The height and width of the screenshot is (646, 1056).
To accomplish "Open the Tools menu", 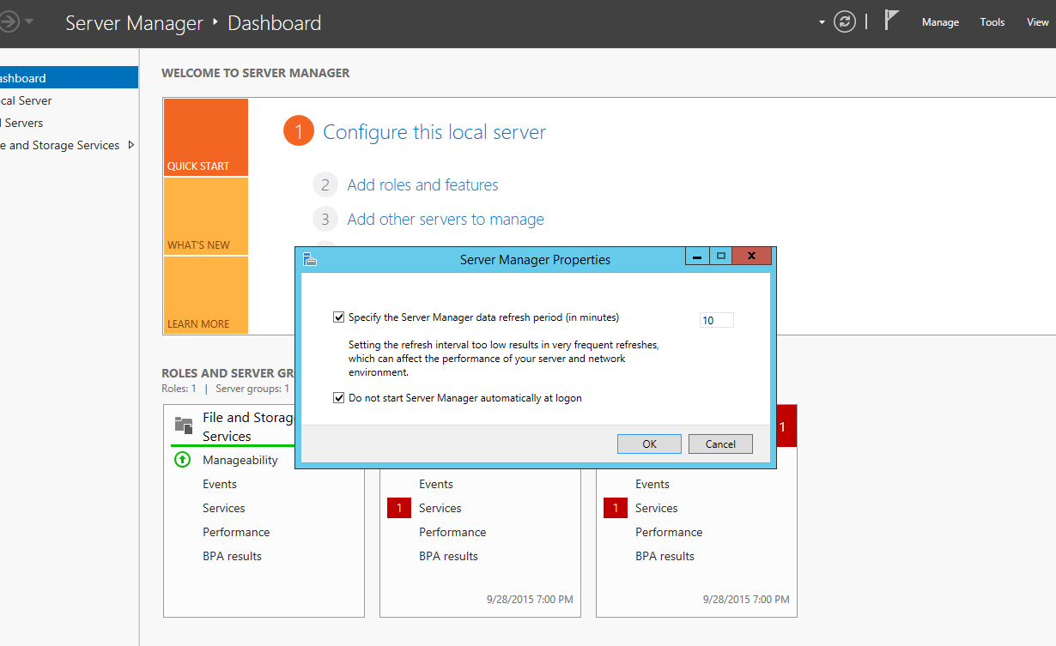I will pyautogui.click(x=992, y=22).
